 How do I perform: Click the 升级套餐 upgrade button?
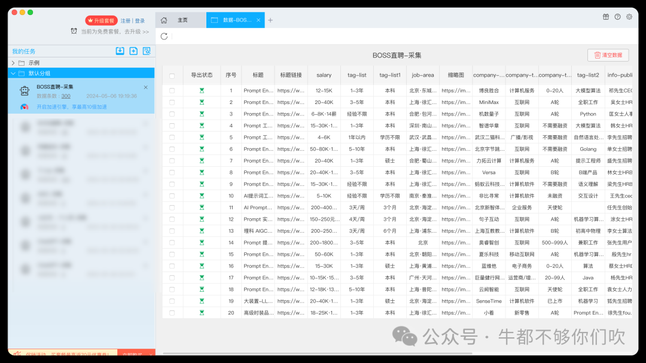coord(101,20)
